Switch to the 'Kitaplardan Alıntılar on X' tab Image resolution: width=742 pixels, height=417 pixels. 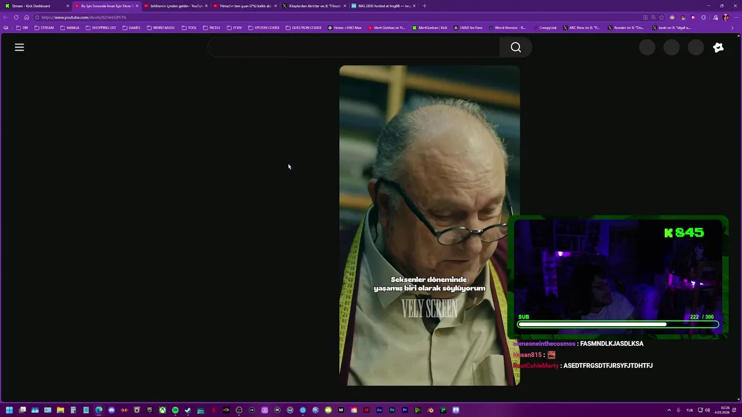(x=314, y=6)
